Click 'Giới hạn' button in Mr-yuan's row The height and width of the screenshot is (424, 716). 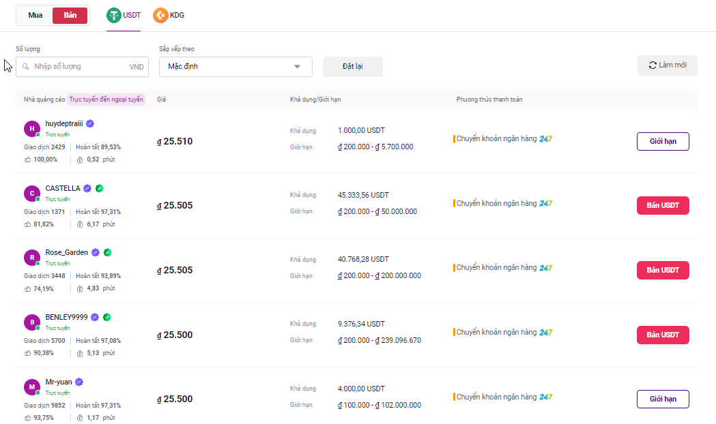(x=662, y=399)
